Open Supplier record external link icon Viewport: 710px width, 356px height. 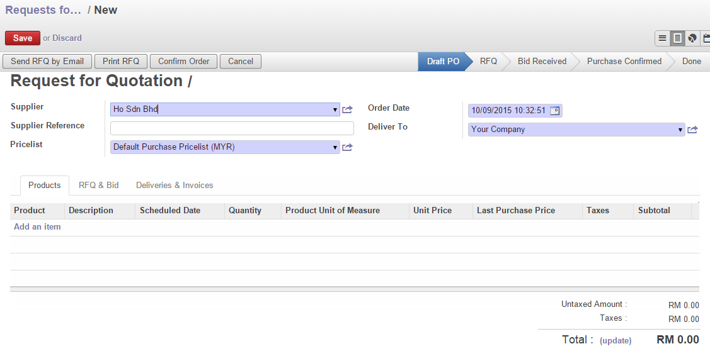pos(347,109)
